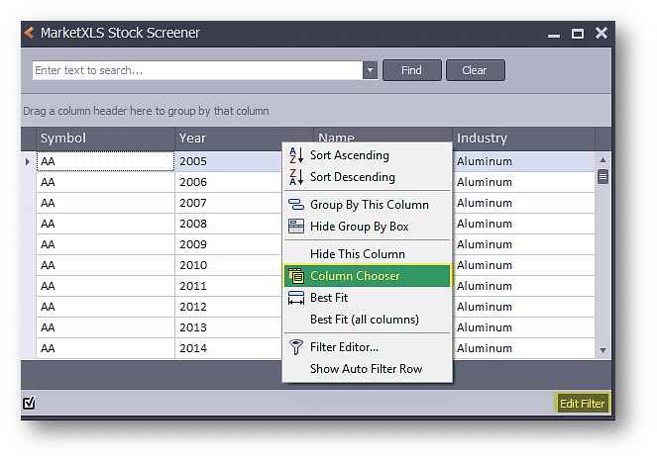Click the orange back arrow icon in title bar

coord(30,33)
